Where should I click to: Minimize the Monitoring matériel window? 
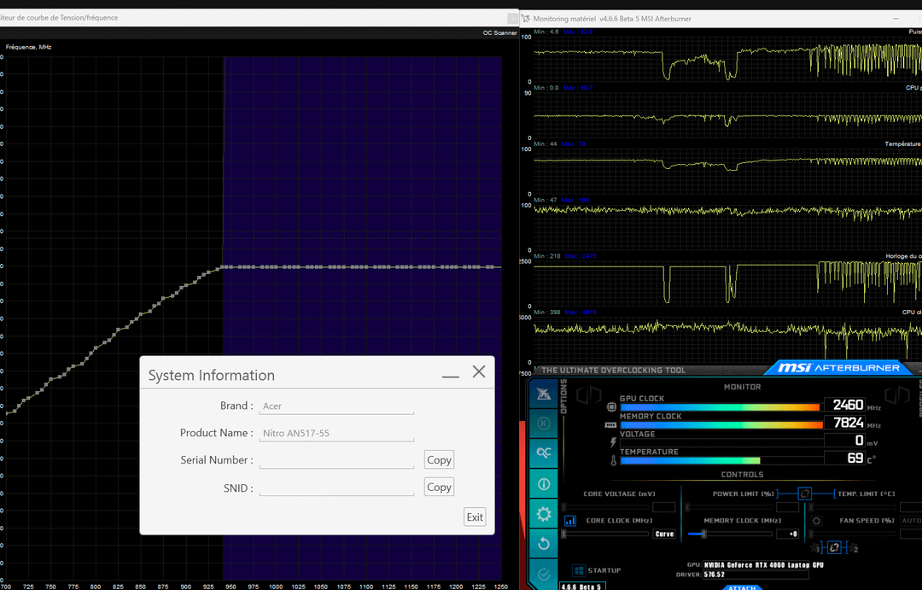pyautogui.click(x=896, y=19)
